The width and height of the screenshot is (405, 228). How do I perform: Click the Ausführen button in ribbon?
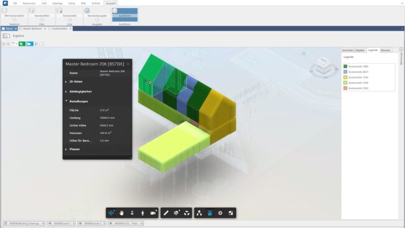pyautogui.click(x=125, y=15)
